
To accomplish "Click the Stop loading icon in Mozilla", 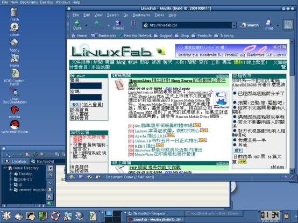I will (133, 23).
